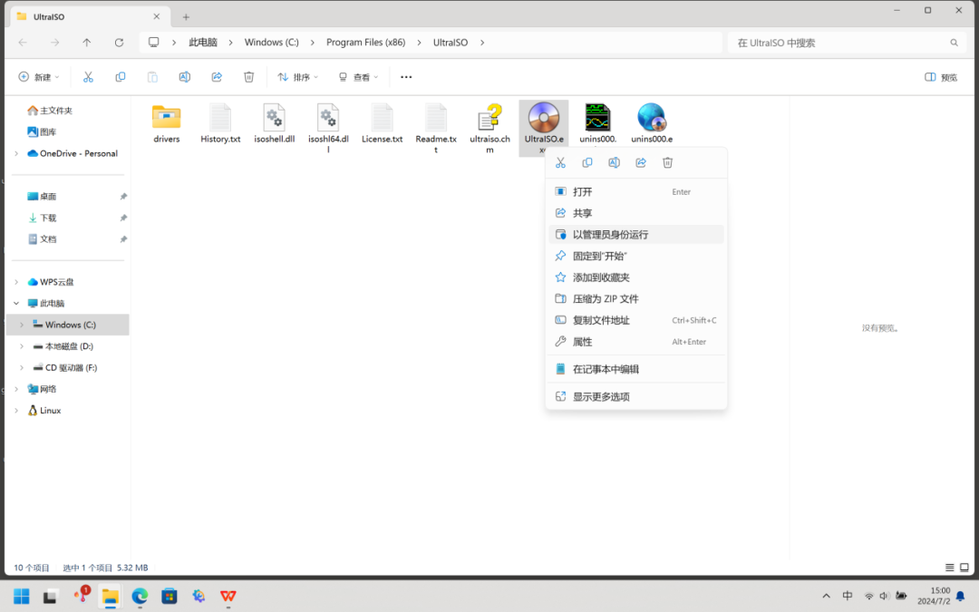Open the 查看 (View) dropdown
The width and height of the screenshot is (979, 612).
[358, 77]
